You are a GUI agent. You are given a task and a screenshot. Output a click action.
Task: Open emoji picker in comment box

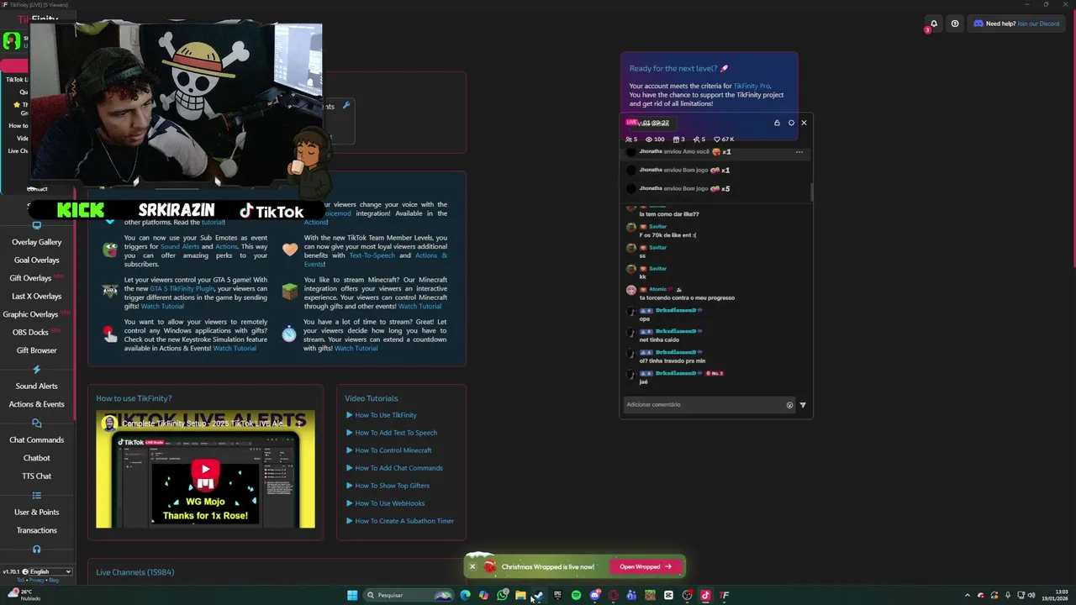[789, 405]
